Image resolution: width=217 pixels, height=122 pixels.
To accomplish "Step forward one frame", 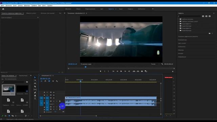I will pos(125,71).
